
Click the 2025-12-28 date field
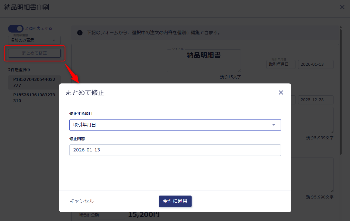315,100
